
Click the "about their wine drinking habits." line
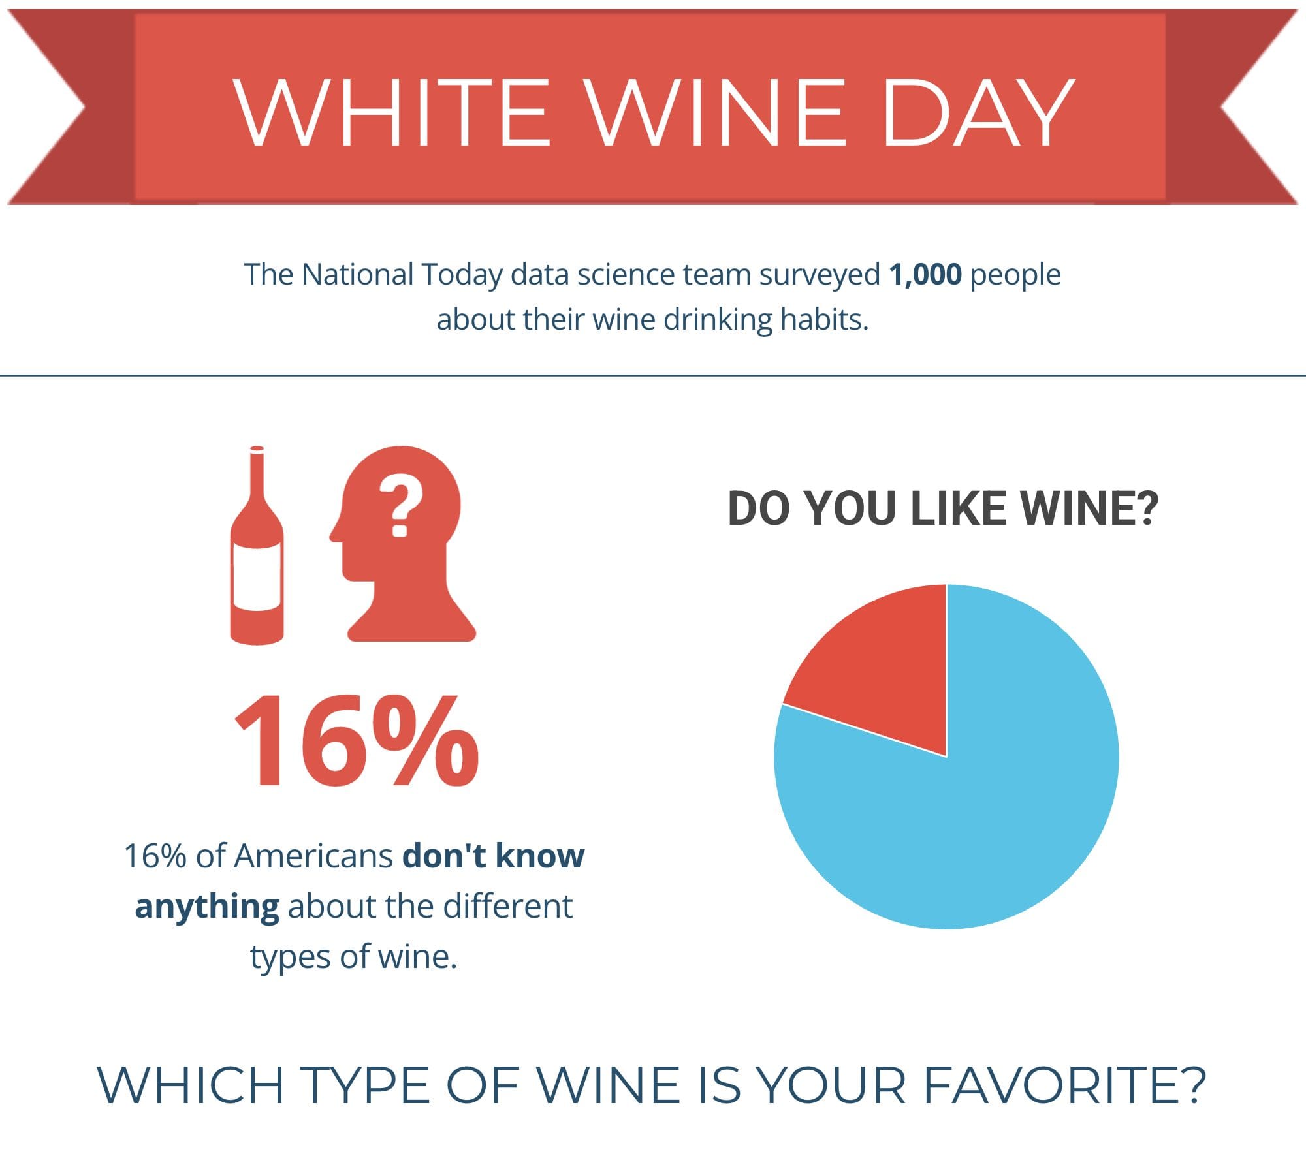point(652,320)
